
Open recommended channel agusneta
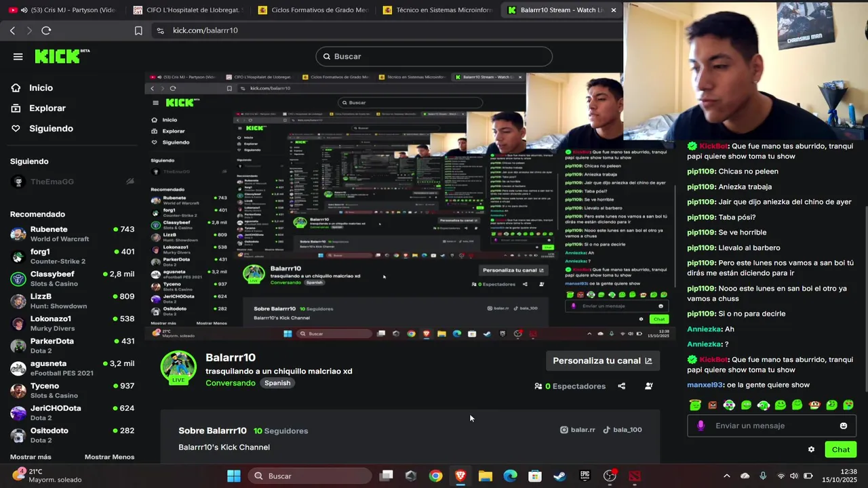click(72, 368)
